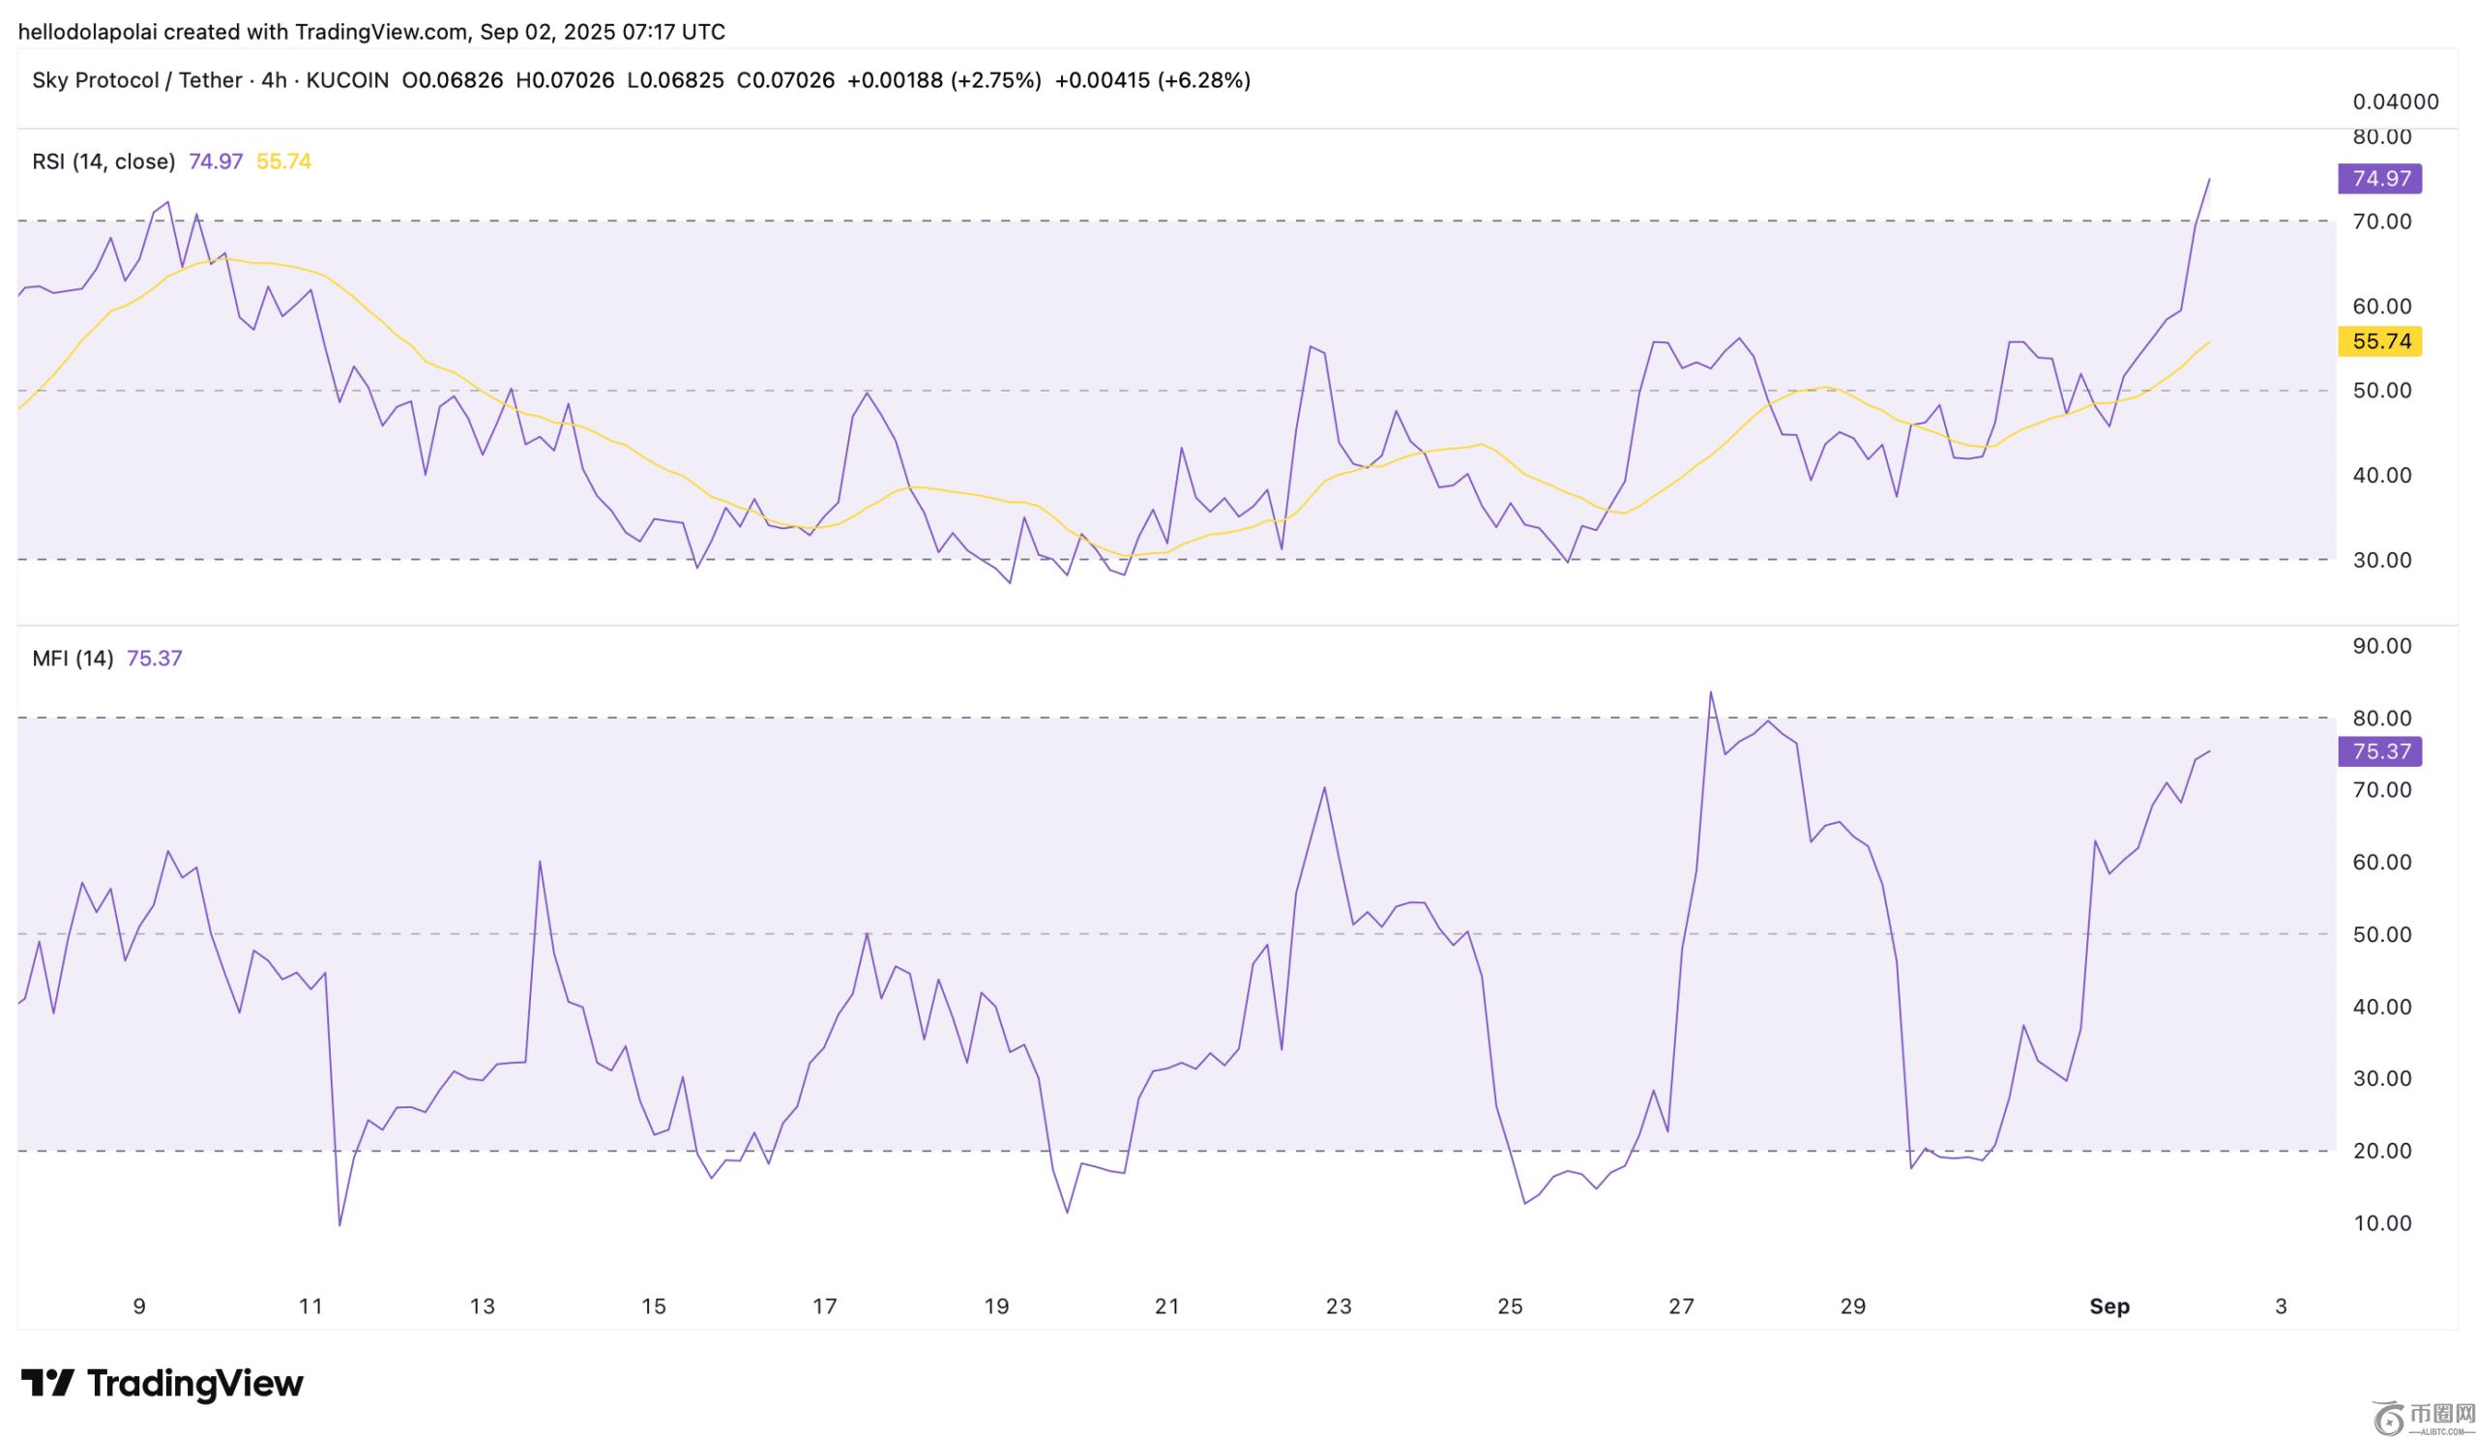Viewport: 2476px width, 1437px height.
Task: Click the RSI 70.00 overbought scale label
Action: coord(2381,222)
